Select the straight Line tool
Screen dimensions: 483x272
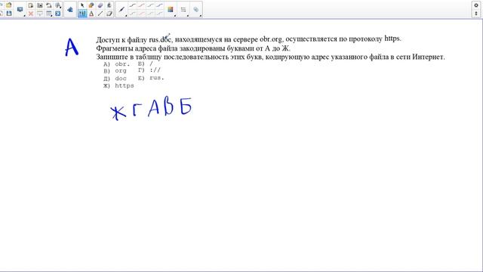click(x=100, y=14)
